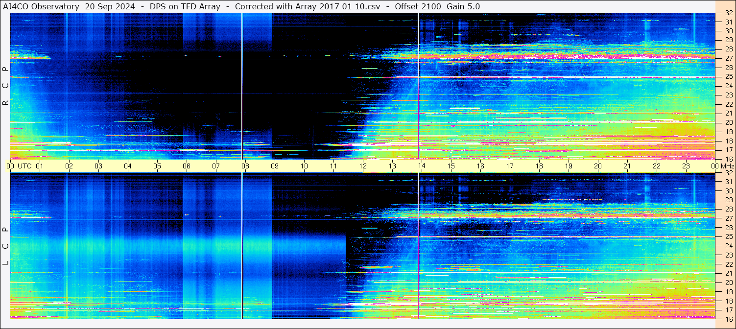
Task: Click the AJ4CO Observatory title text
Action: point(40,6)
